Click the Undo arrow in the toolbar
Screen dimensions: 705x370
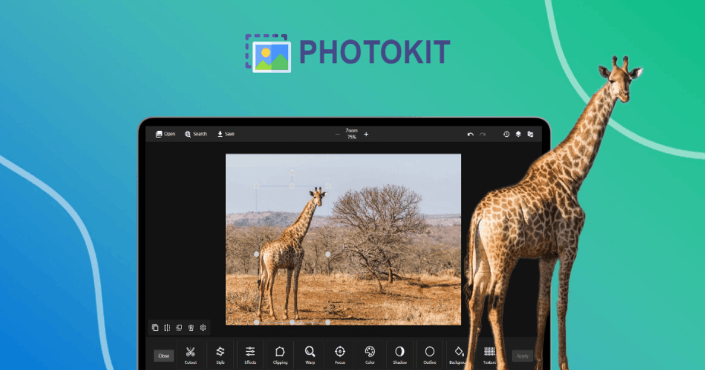click(x=470, y=134)
